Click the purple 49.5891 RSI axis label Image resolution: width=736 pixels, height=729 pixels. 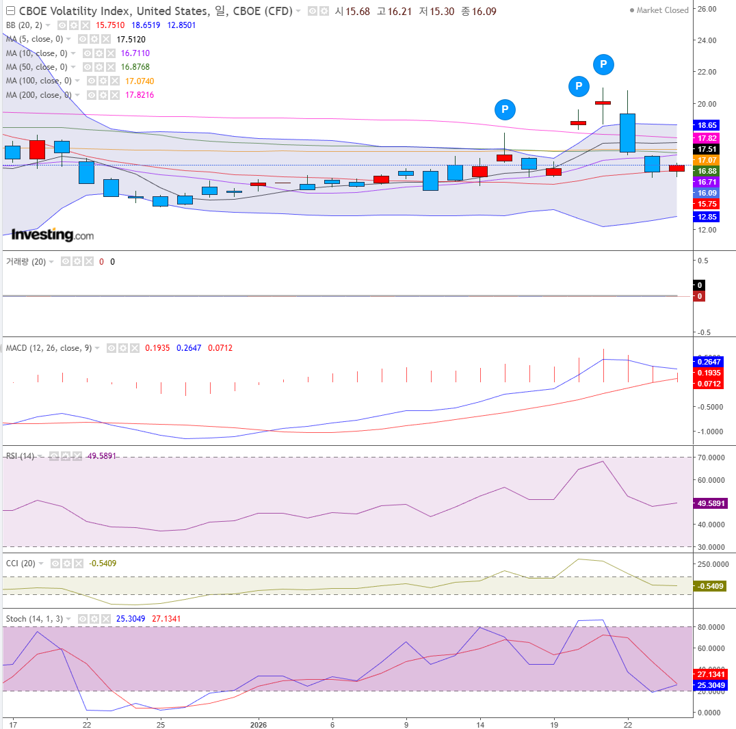pyautogui.click(x=711, y=503)
